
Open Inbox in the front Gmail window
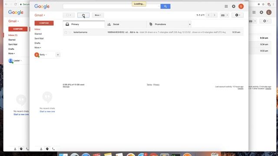tap(37, 29)
